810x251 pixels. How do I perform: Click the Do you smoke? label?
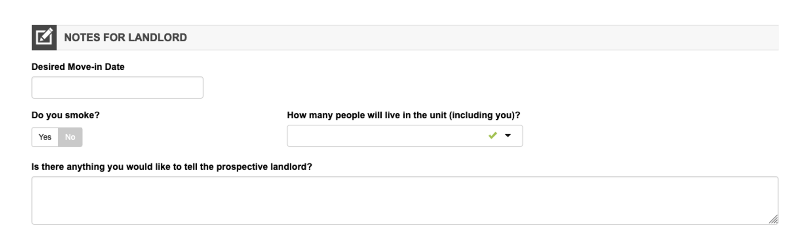tap(65, 115)
